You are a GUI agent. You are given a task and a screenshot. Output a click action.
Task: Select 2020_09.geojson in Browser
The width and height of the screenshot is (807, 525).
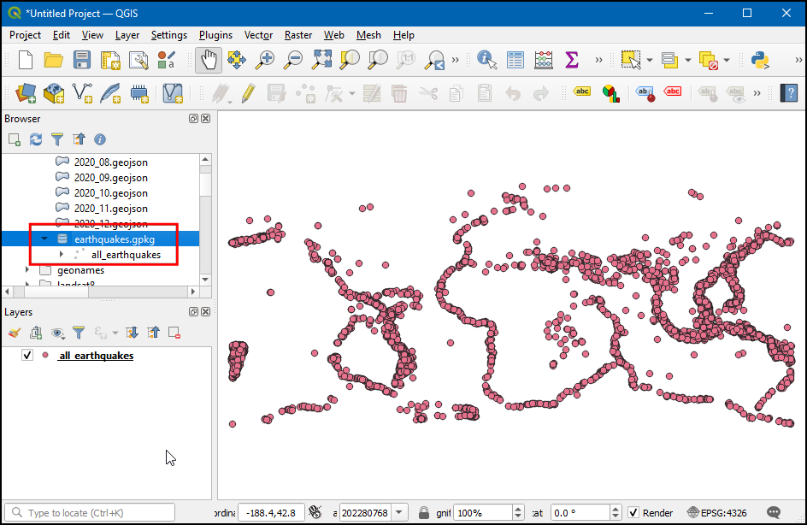coord(110,178)
